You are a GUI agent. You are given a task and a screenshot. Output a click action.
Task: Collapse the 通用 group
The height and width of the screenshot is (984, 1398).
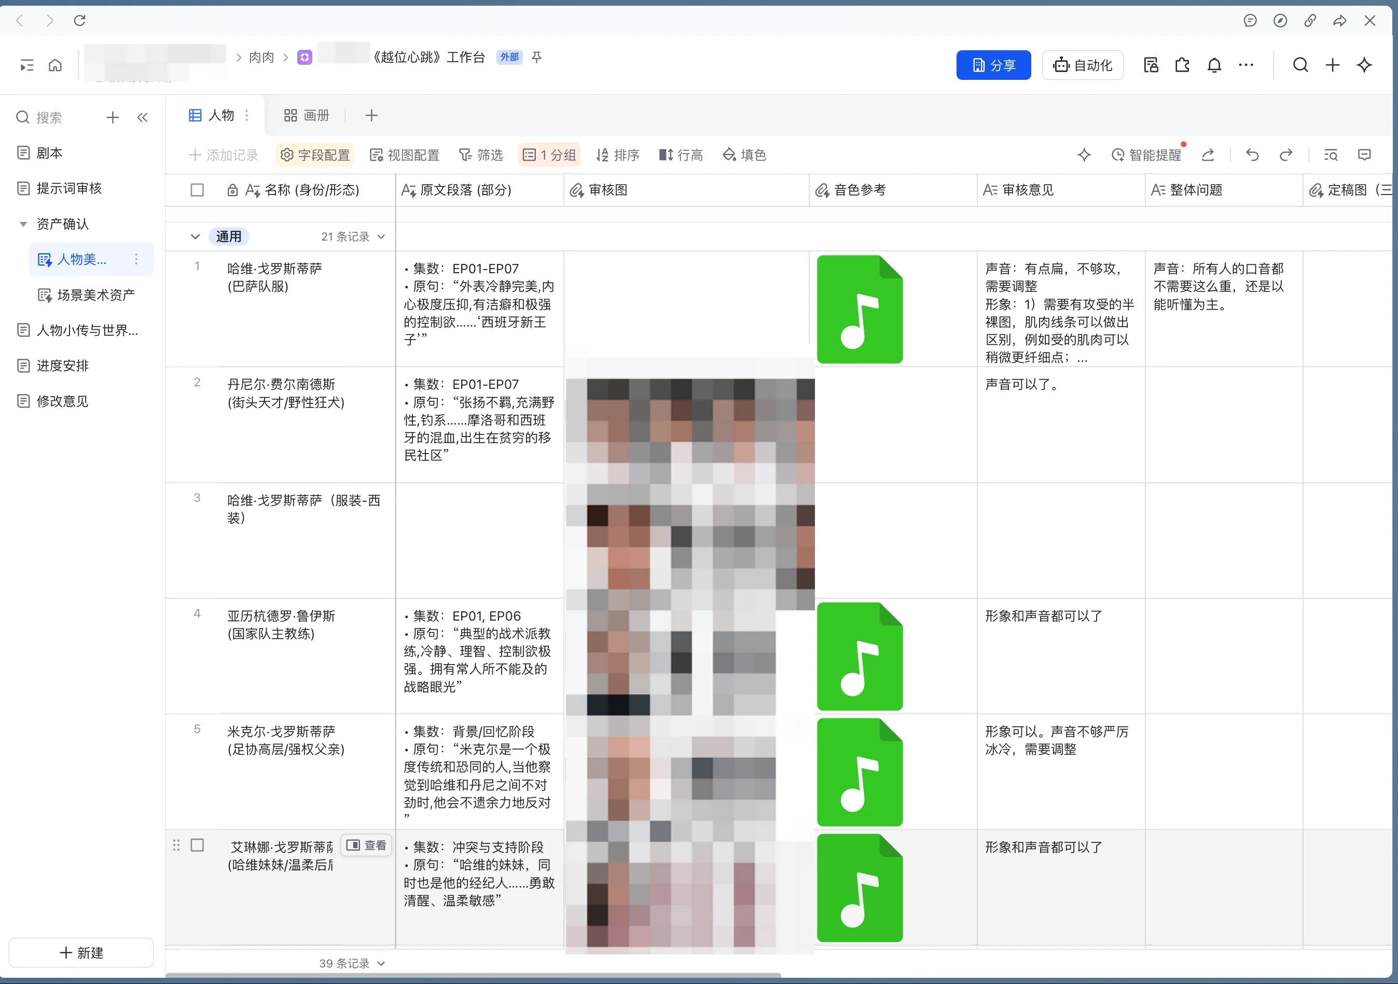pyautogui.click(x=195, y=237)
